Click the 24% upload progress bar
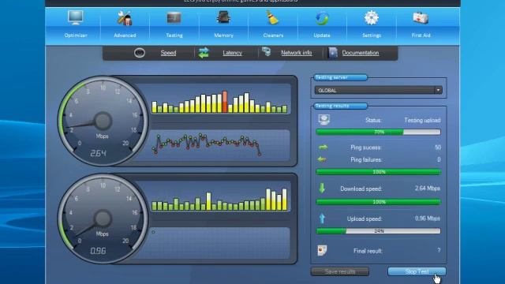 (378, 231)
